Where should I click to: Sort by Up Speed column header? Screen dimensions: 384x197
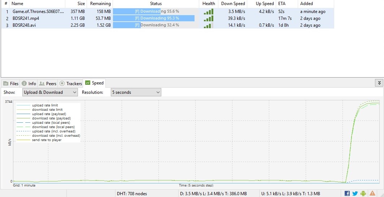point(262,4)
